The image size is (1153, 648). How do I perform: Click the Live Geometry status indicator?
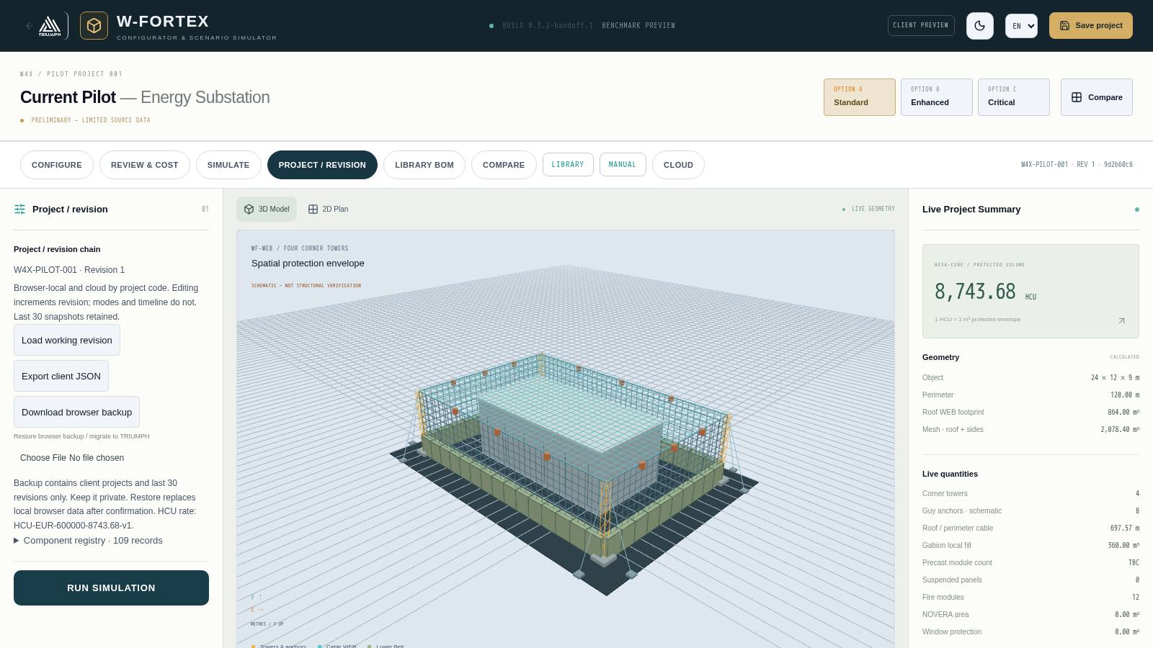click(868, 209)
